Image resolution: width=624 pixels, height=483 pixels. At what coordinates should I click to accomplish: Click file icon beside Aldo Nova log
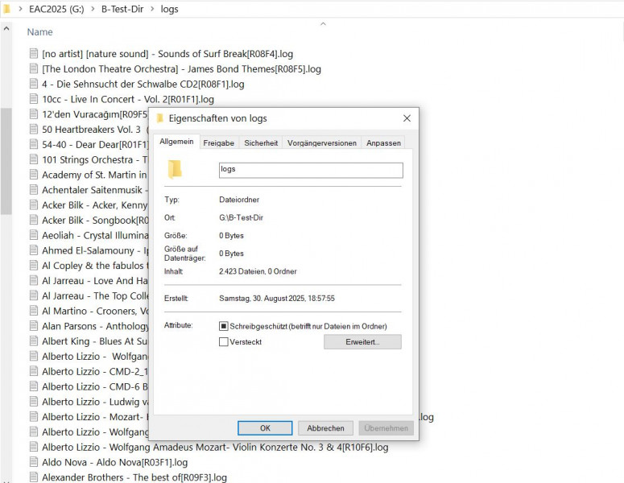pyautogui.click(x=33, y=462)
